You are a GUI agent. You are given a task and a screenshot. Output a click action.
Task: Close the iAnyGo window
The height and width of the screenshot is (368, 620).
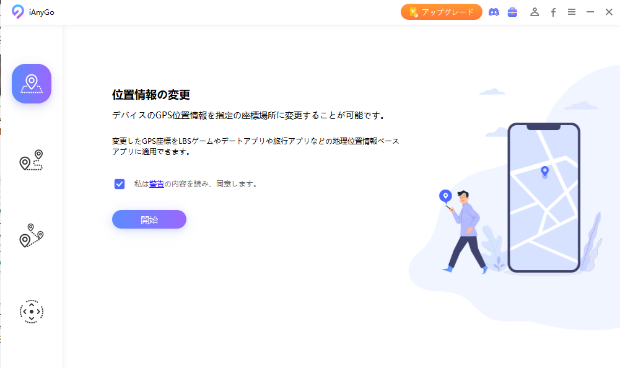[609, 12]
